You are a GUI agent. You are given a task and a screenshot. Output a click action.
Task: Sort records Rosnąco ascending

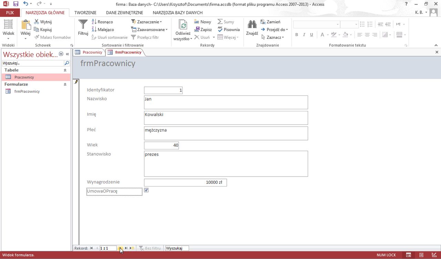pyautogui.click(x=102, y=22)
